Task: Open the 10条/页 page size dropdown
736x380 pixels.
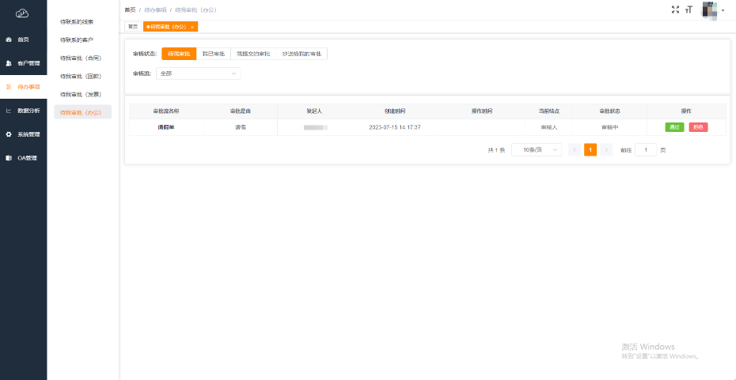Action: coord(536,149)
